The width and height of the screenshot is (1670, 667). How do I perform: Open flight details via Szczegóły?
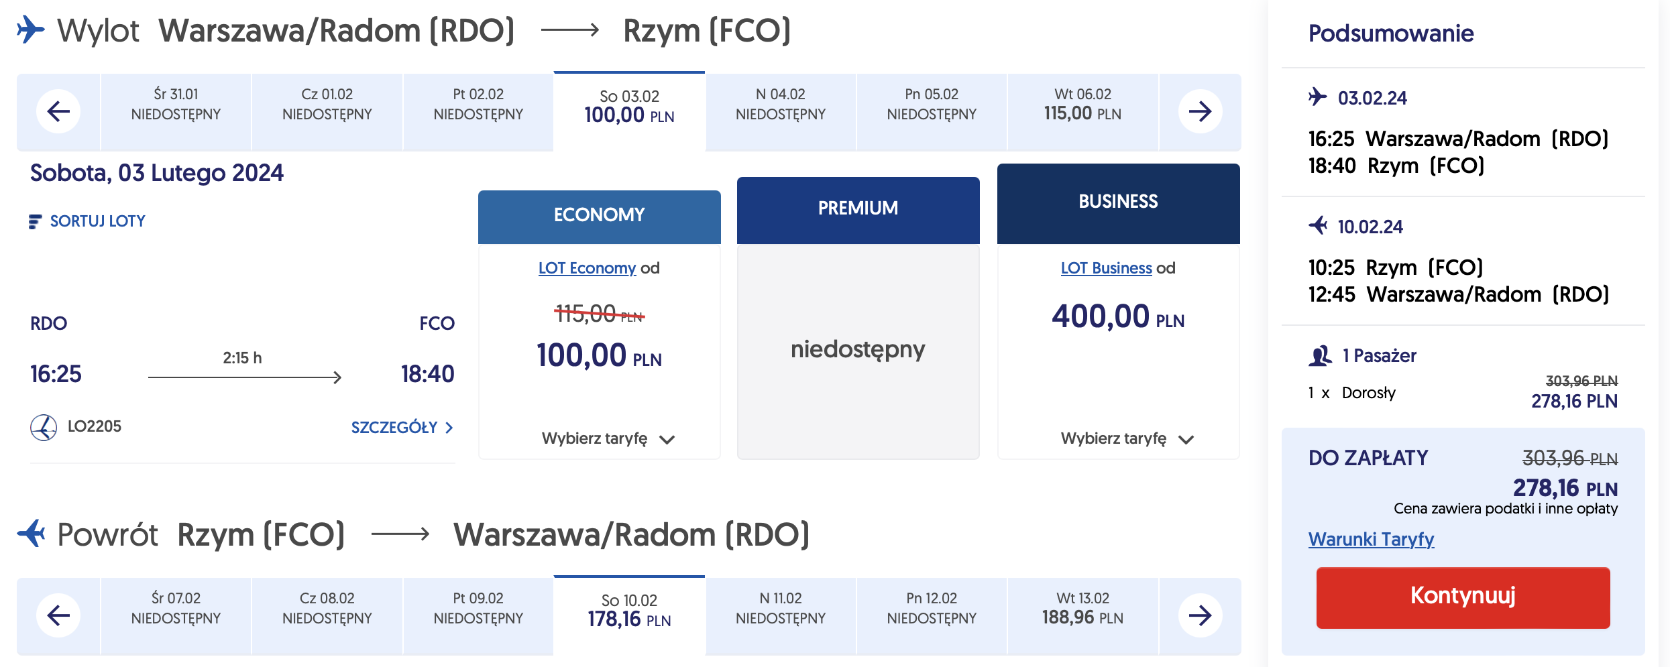click(402, 428)
